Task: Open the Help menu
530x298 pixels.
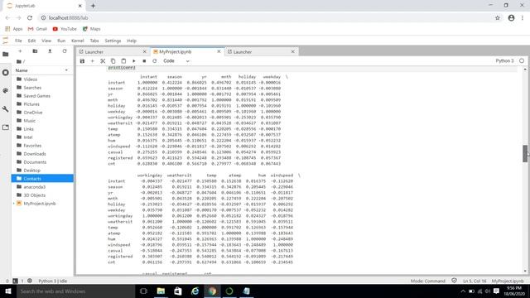Action: pos(132,41)
